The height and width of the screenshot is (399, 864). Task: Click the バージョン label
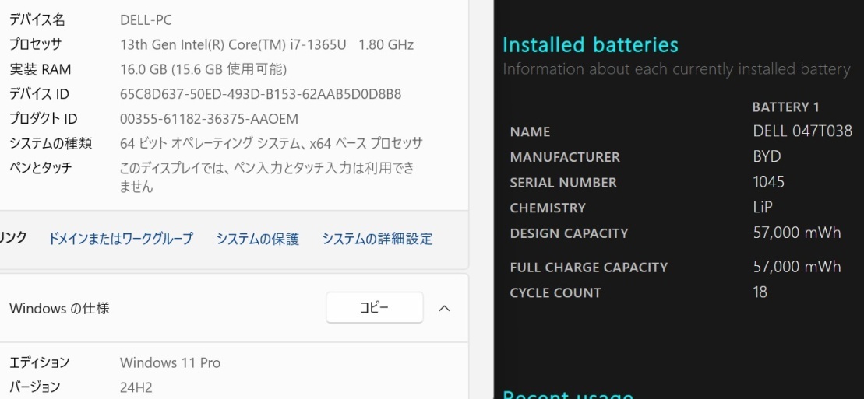coord(34,387)
